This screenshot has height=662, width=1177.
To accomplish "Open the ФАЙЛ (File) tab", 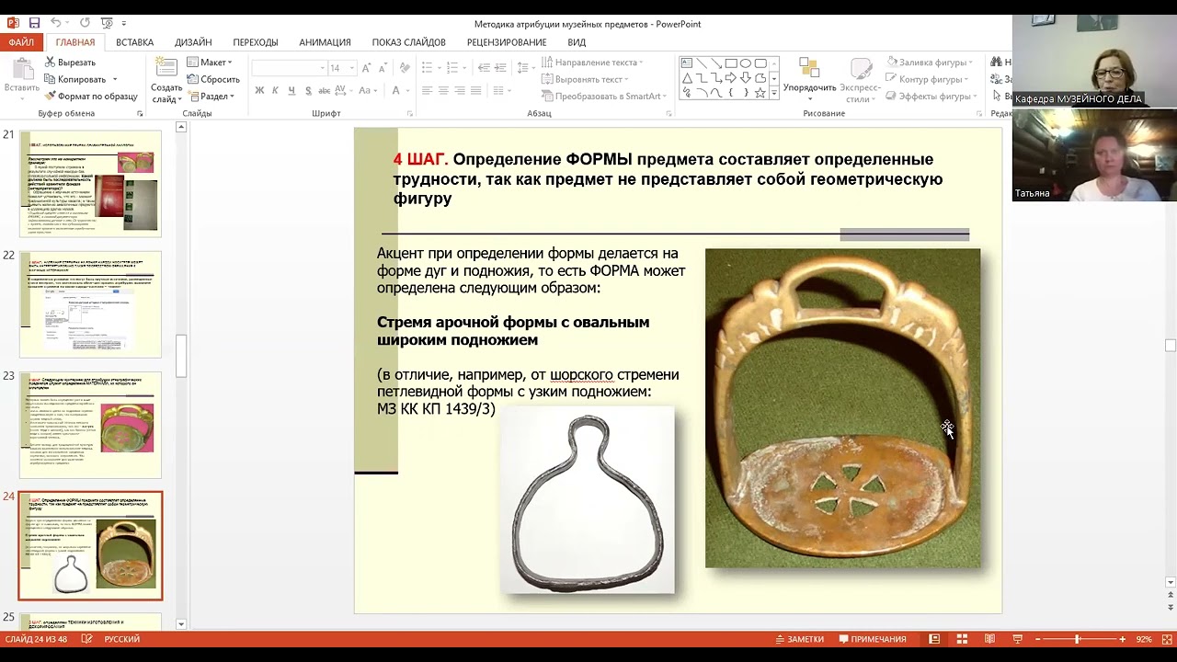I will pyautogui.click(x=21, y=42).
